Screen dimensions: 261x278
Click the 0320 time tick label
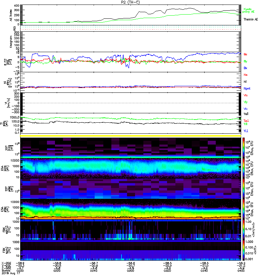tap(167, 271)
